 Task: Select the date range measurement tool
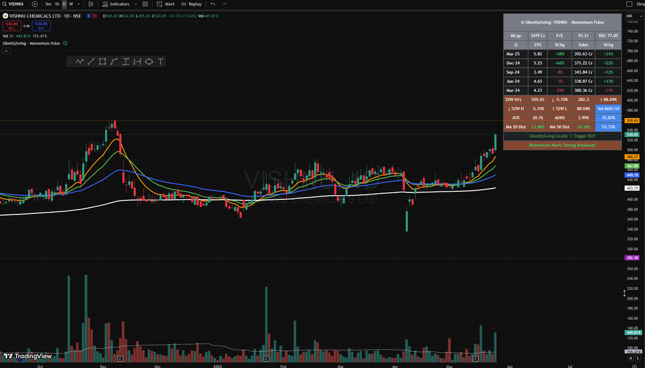tap(137, 62)
